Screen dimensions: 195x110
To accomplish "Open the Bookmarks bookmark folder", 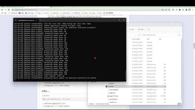I will (x=55, y=13).
